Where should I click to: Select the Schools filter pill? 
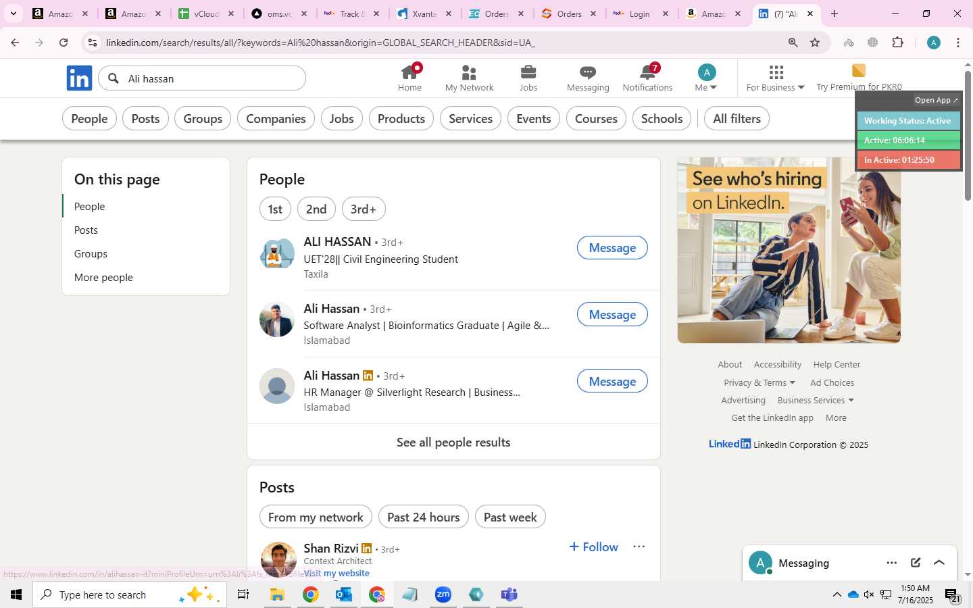point(662,119)
